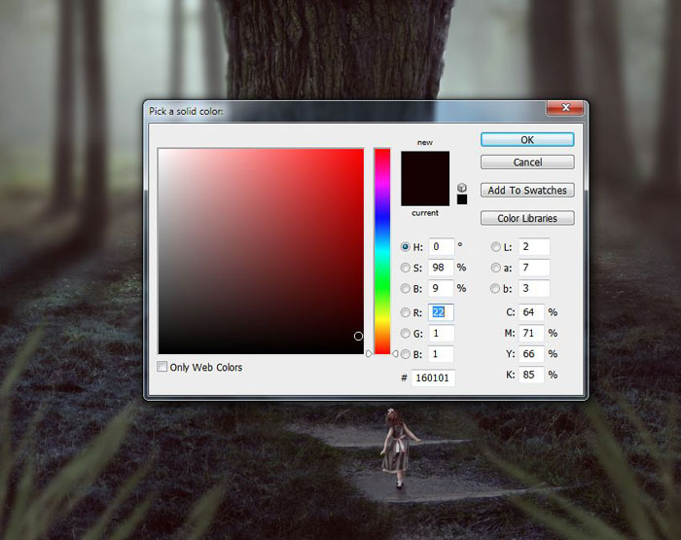Click the left hue slider arrow handle
The image size is (681, 540).
click(x=369, y=353)
